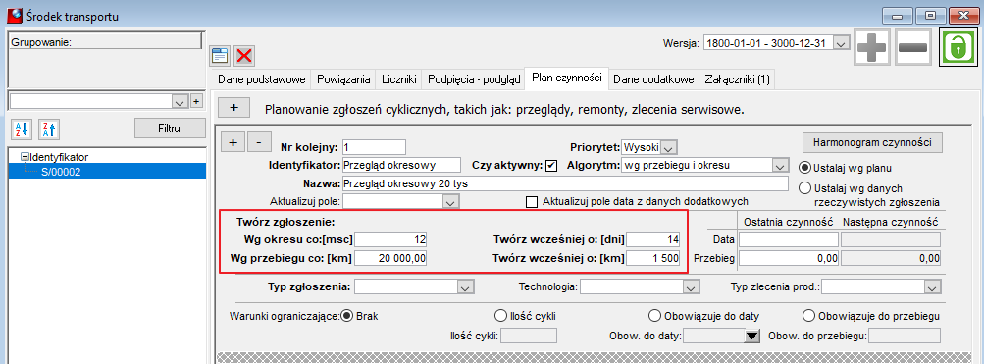Add a new plan with top plus button
This screenshot has height=364, width=984.
tap(234, 107)
